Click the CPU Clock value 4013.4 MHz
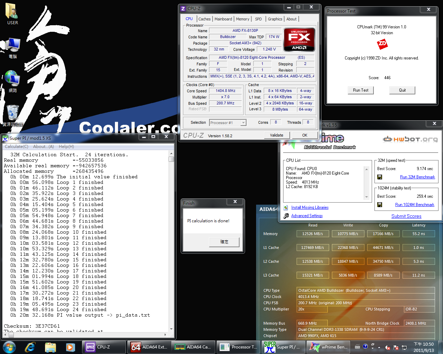The width and height of the screenshot is (443, 354). coord(366,297)
